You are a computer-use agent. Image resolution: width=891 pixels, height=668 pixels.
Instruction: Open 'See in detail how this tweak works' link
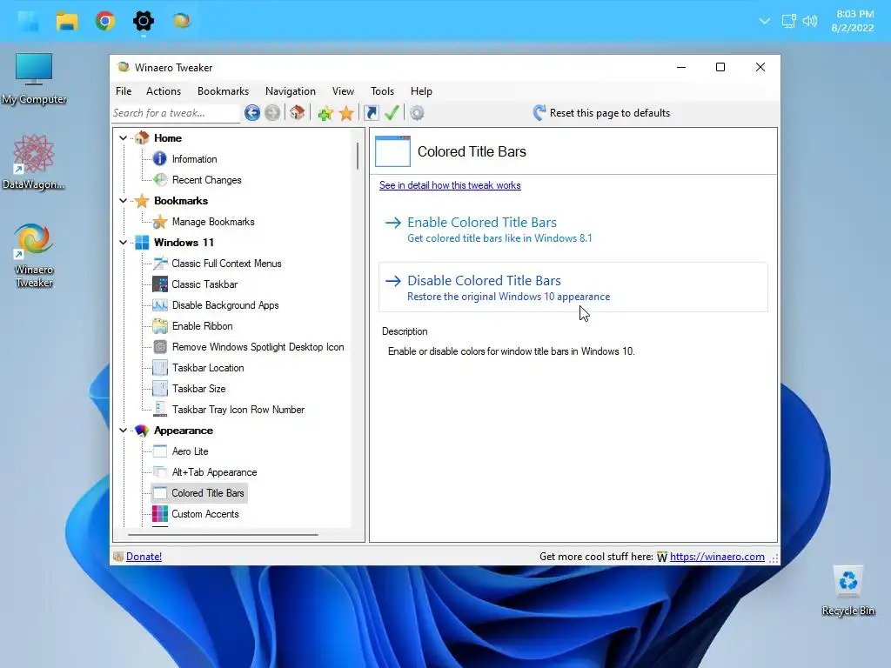pyautogui.click(x=450, y=185)
